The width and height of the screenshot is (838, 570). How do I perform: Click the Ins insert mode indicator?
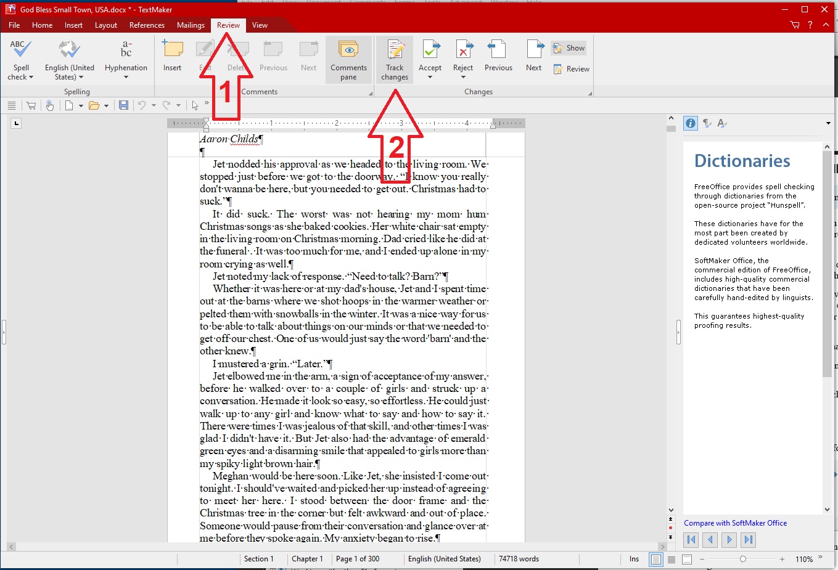[634, 559]
